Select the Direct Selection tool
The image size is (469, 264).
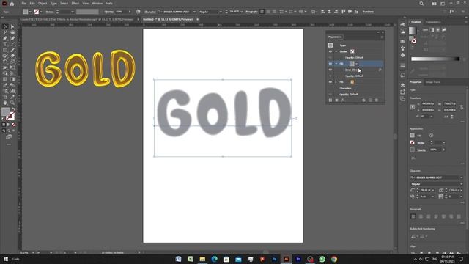tap(12, 26)
